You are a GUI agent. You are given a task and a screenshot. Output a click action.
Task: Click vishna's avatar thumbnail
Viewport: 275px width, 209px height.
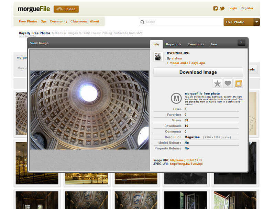pyautogui.click(x=158, y=57)
